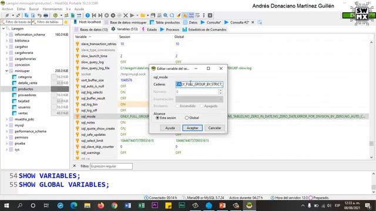The image size is (376, 211).
Task: Toggle the wrap long lines icon
Action: 197,15
